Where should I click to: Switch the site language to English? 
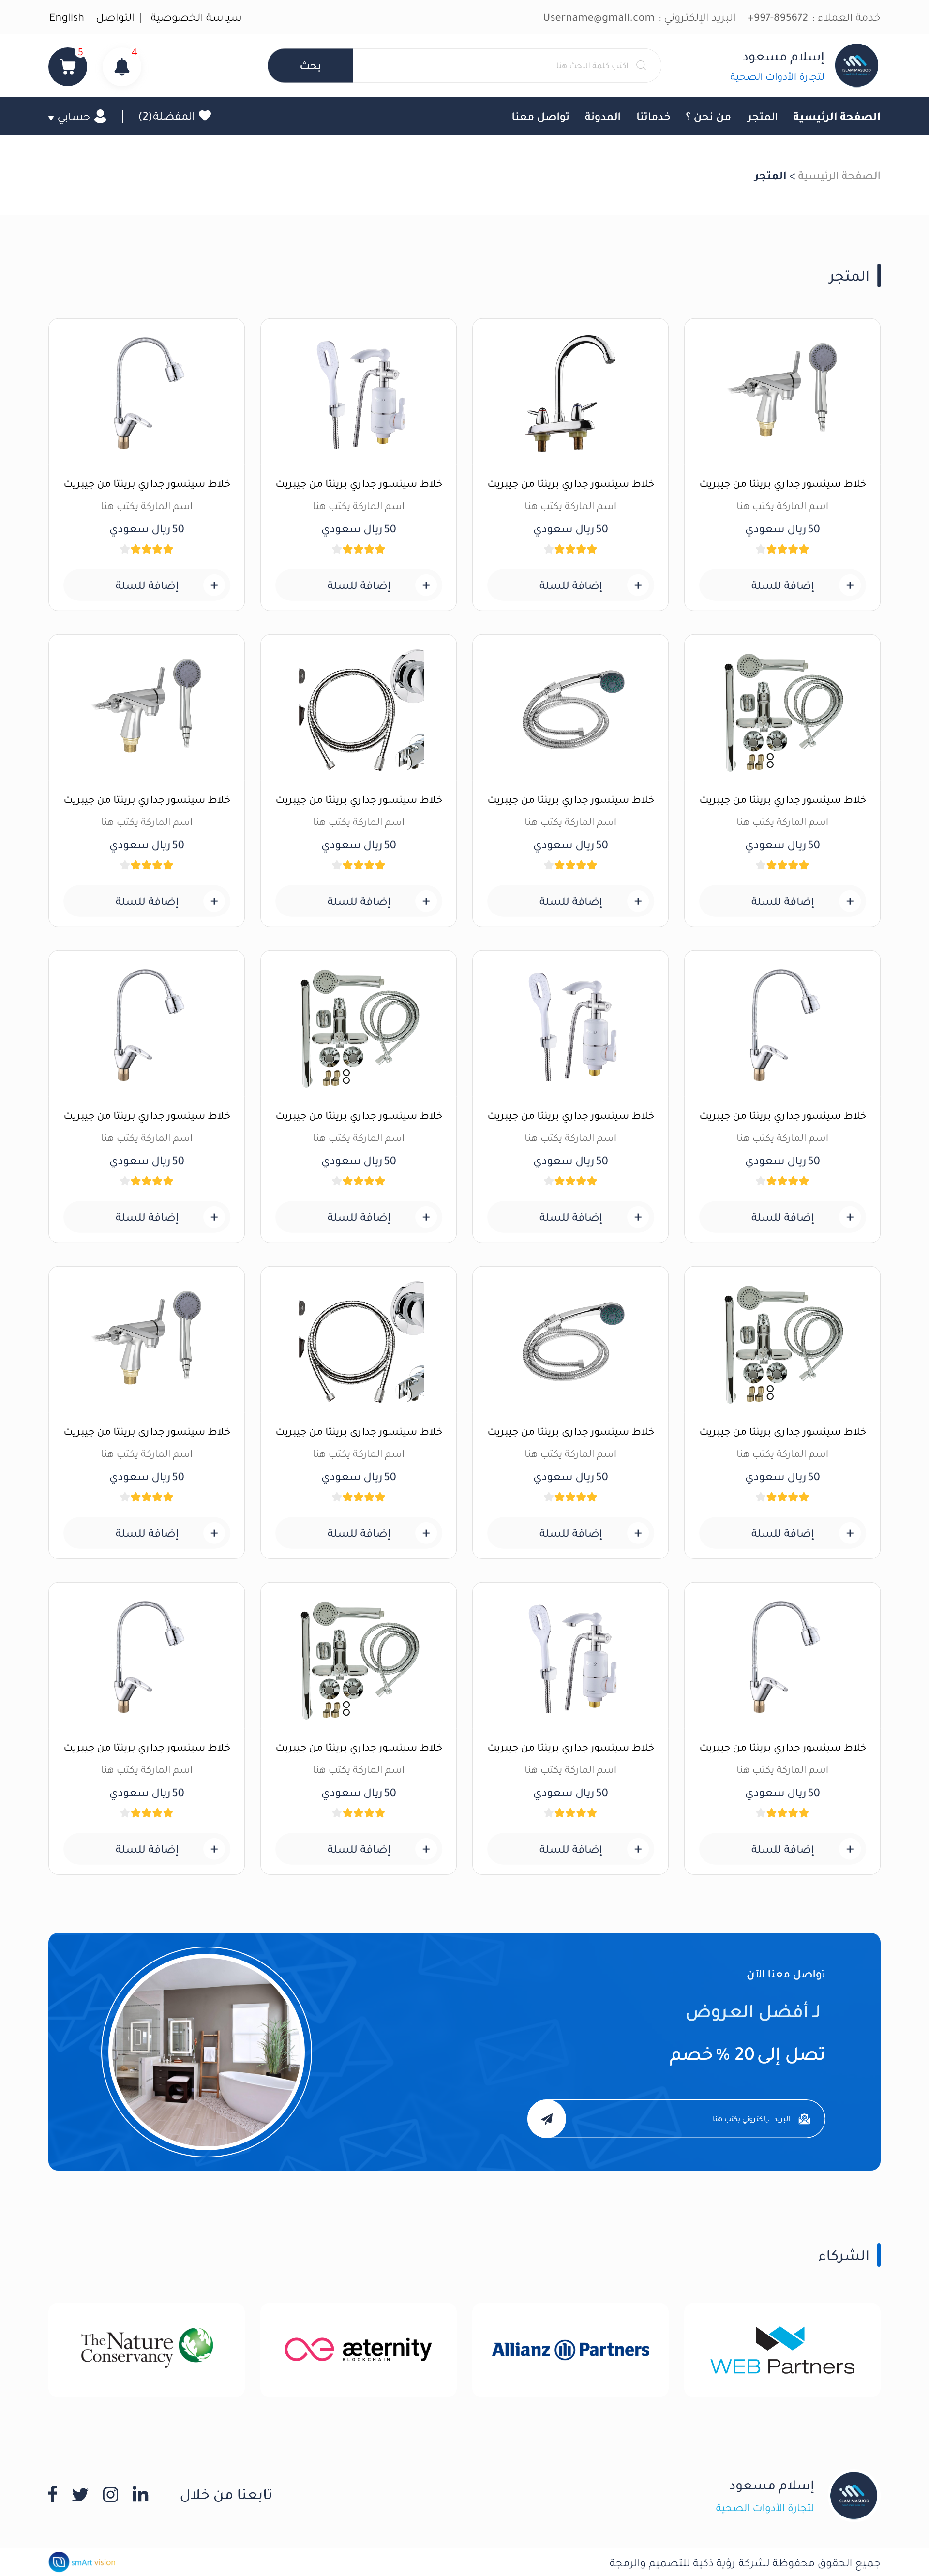67,17
